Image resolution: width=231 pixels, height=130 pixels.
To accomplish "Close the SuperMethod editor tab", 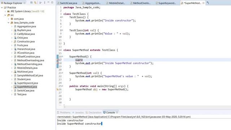I will pyautogui.click(x=204, y=3).
